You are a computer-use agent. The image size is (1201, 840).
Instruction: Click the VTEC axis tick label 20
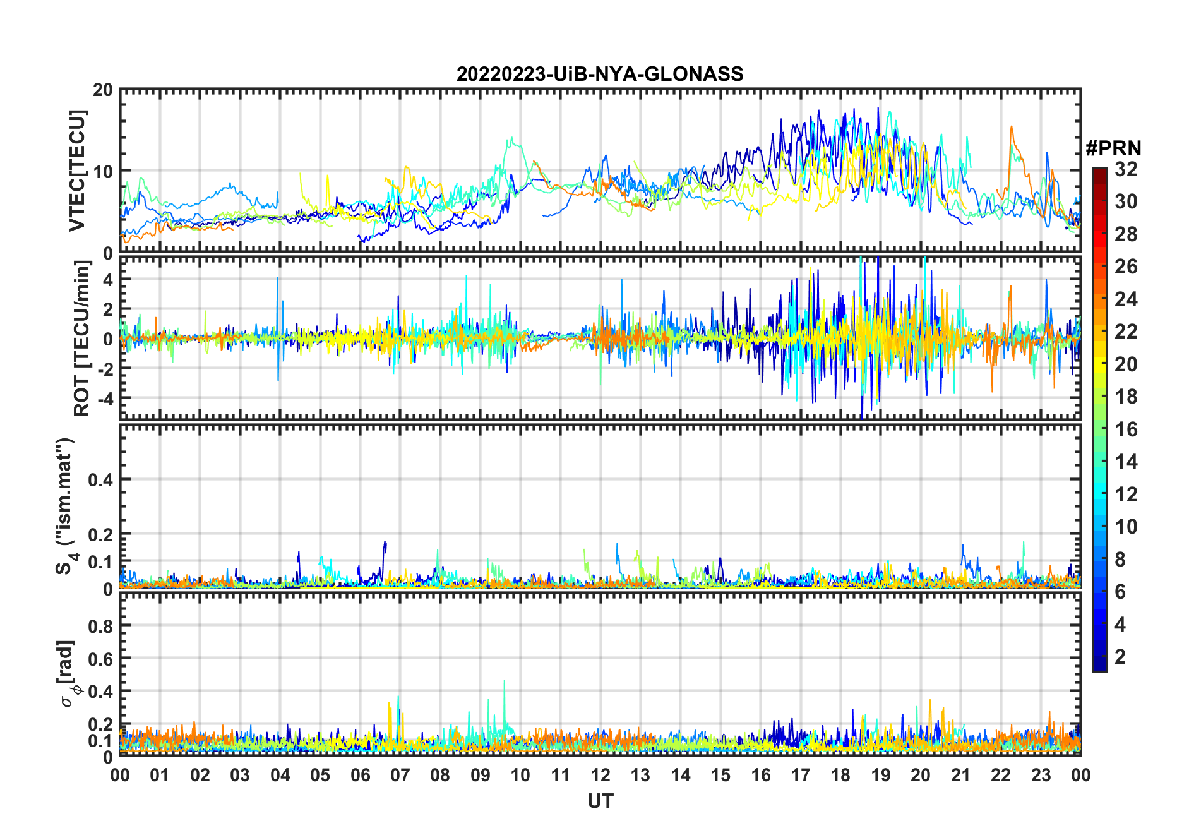tap(103, 90)
